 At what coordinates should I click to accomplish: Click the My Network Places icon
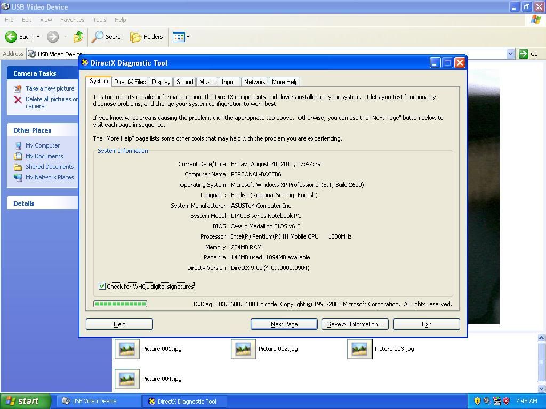[18, 177]
